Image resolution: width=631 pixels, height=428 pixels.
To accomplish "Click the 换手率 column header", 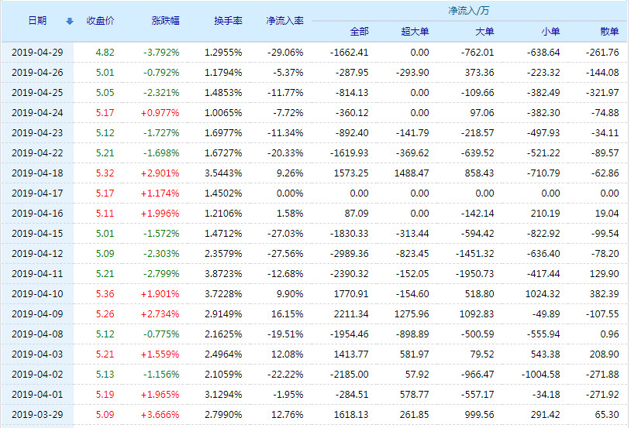I will point(227,21).
